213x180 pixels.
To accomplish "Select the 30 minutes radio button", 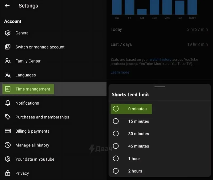I will 116,134.
